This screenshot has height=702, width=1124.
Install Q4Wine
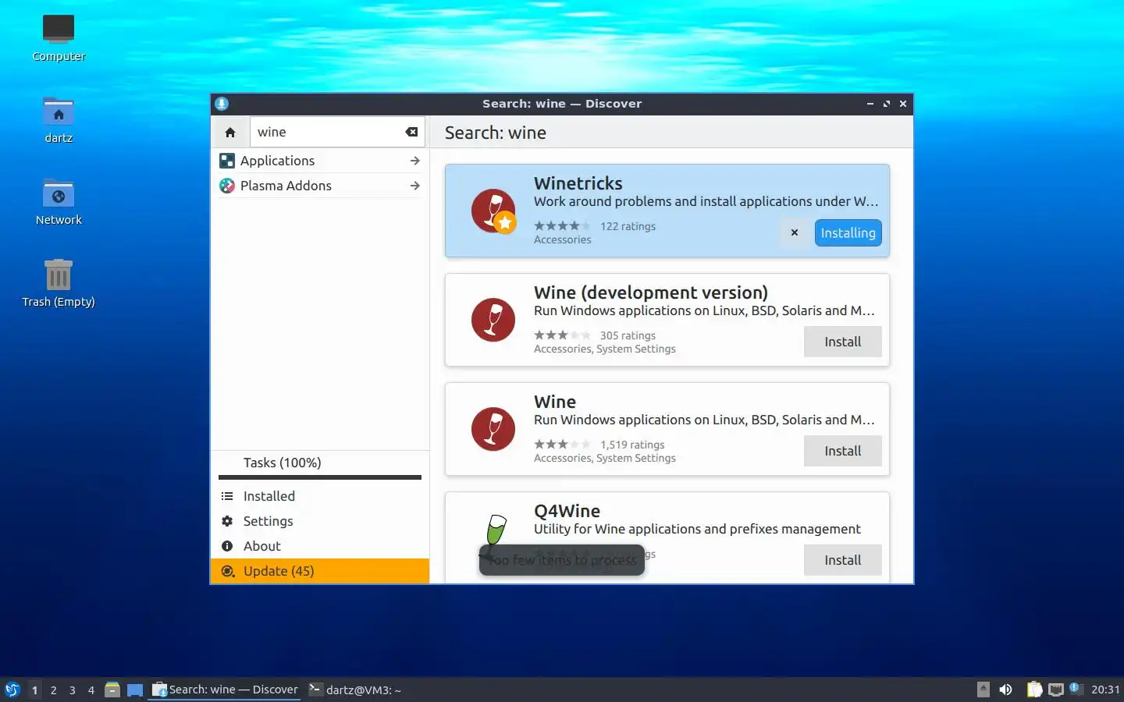[x=843, y=560]
